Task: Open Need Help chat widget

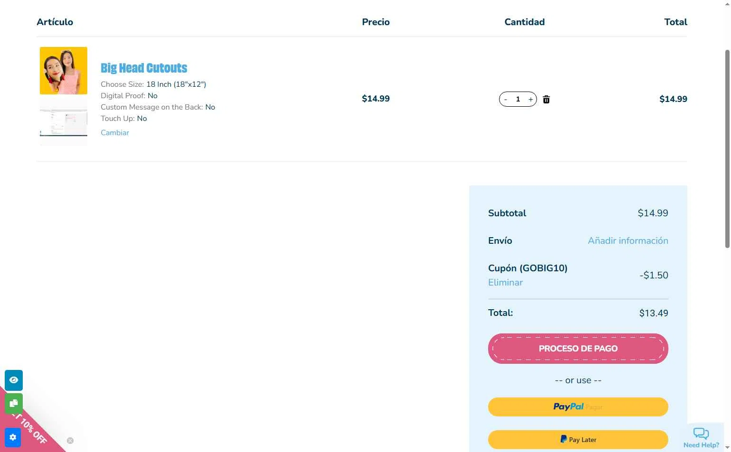Action: click(701, 437)
